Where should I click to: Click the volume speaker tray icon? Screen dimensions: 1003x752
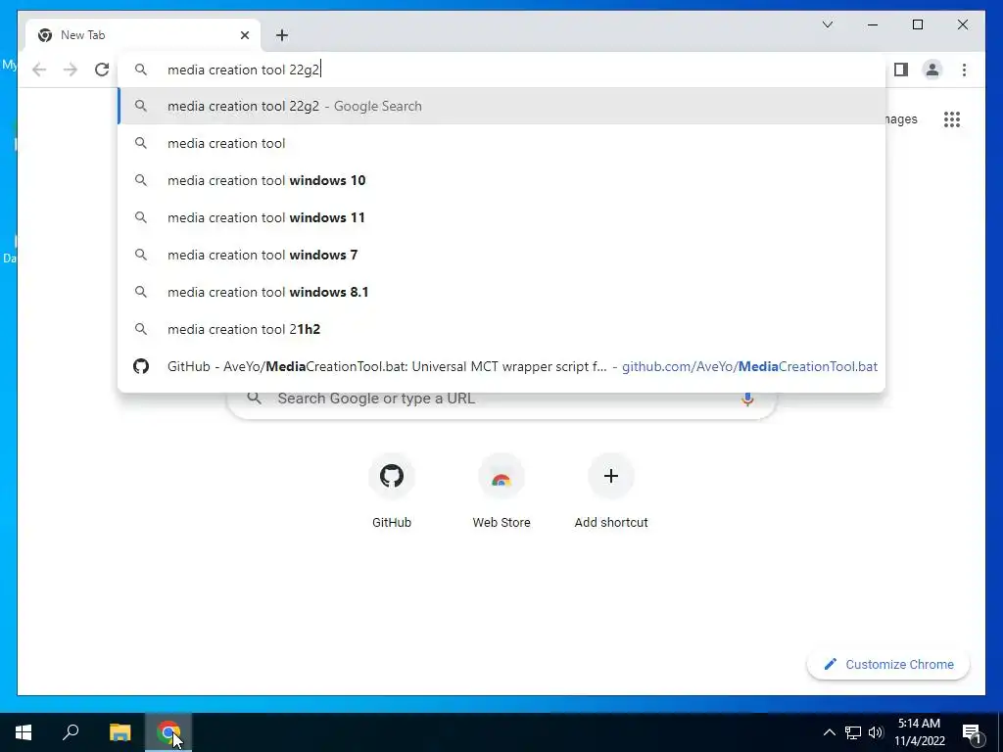[876, 732]
